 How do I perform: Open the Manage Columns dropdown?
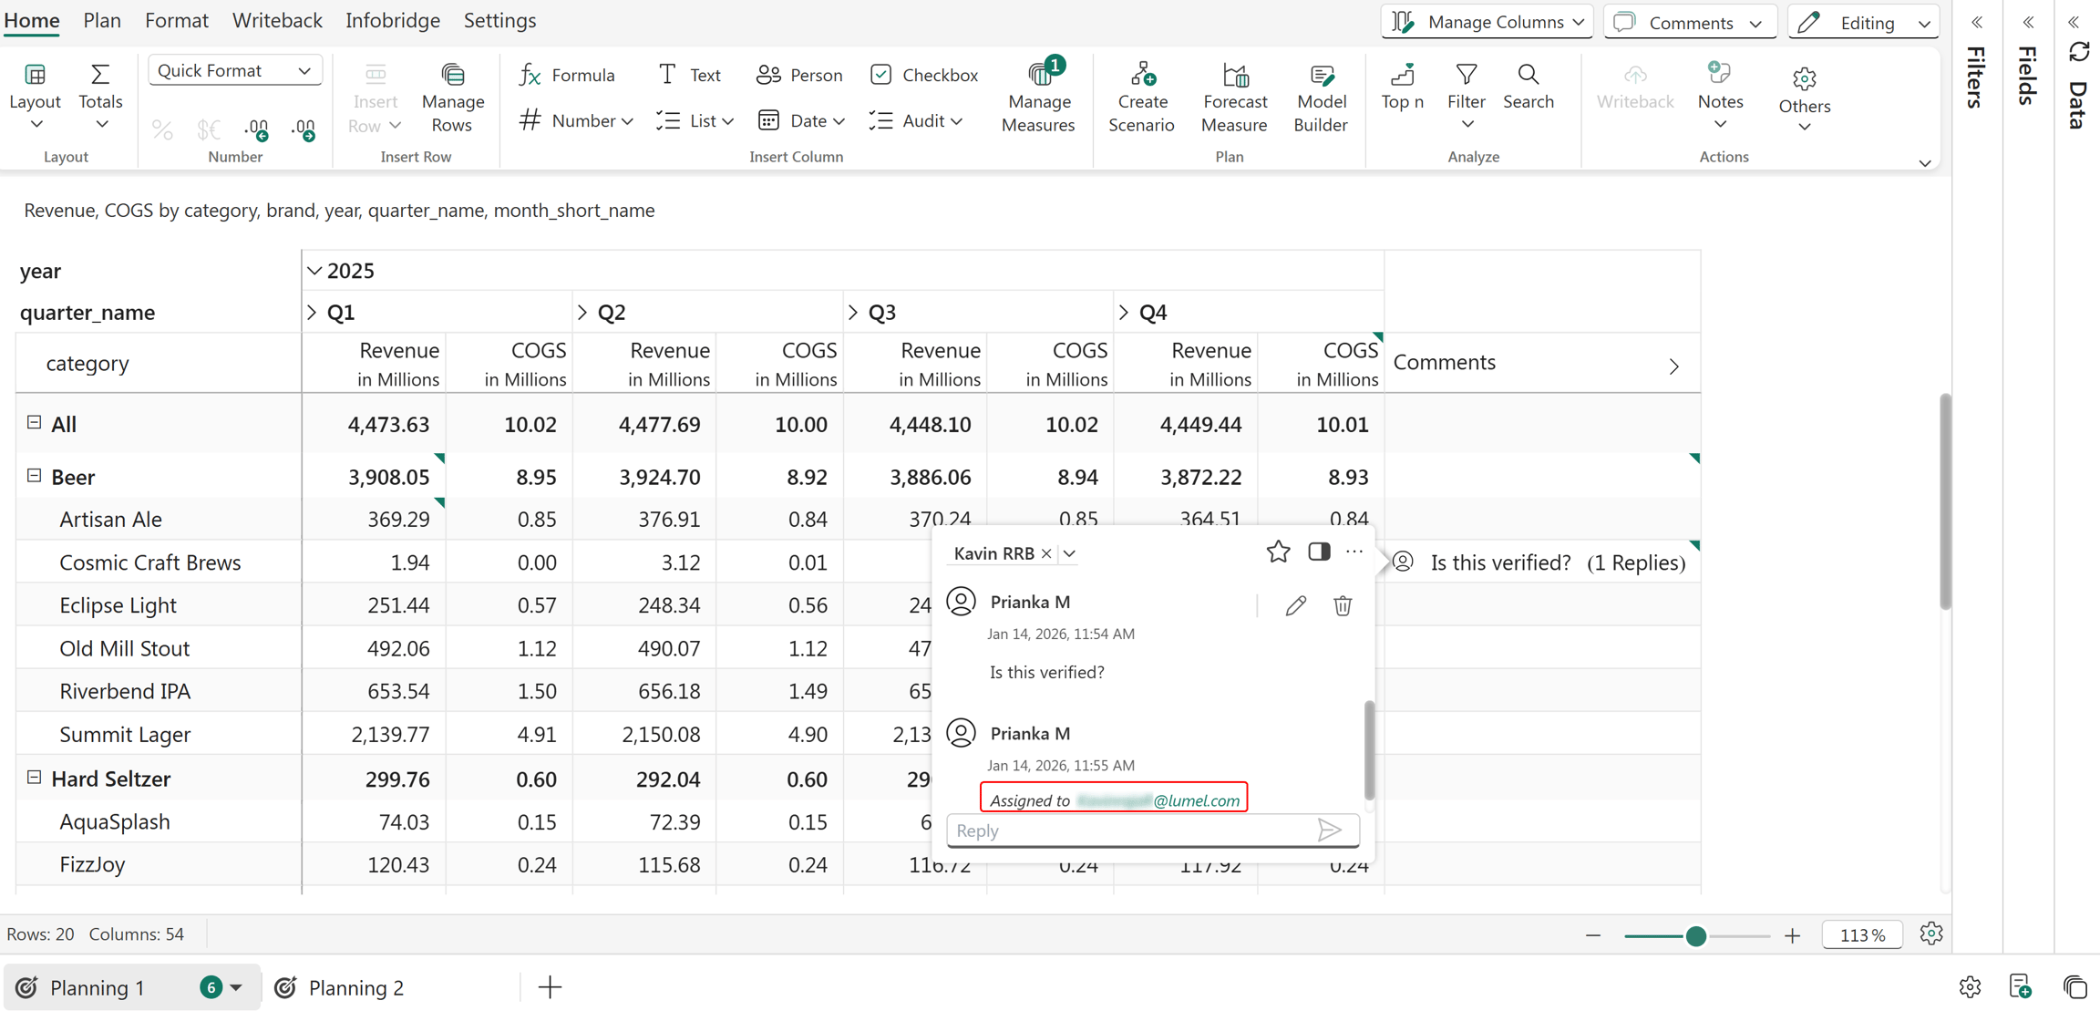pyautogui.click(x=1487, y=22)
